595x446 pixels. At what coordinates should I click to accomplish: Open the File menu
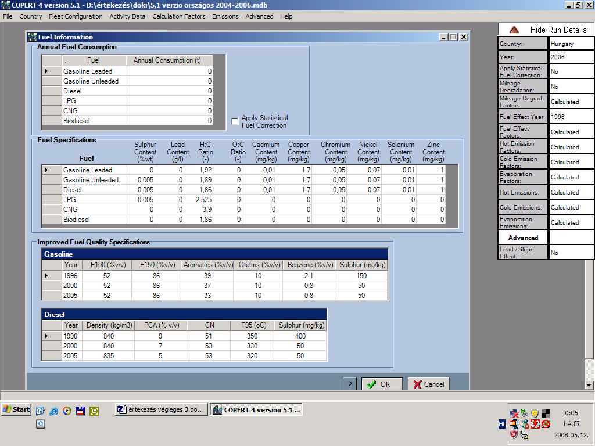(8, 16)
